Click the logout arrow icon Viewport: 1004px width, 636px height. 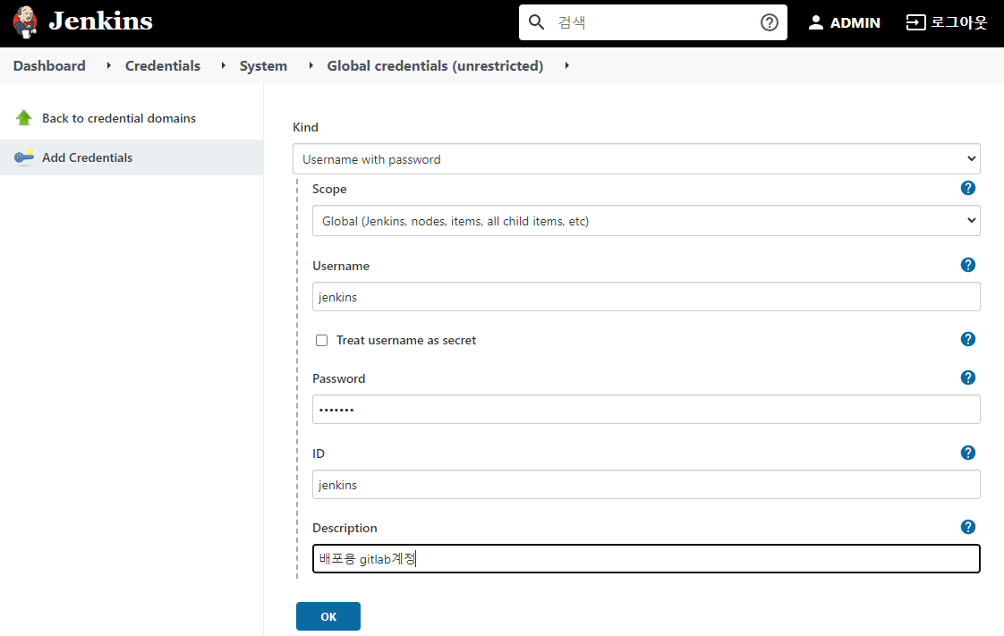click(x=915, y=22)
